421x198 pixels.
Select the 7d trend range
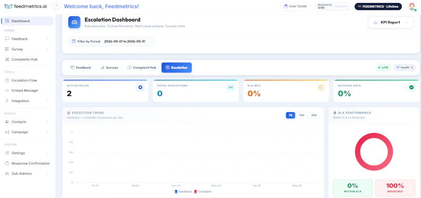pyautogui.click(x=290, y=115)
